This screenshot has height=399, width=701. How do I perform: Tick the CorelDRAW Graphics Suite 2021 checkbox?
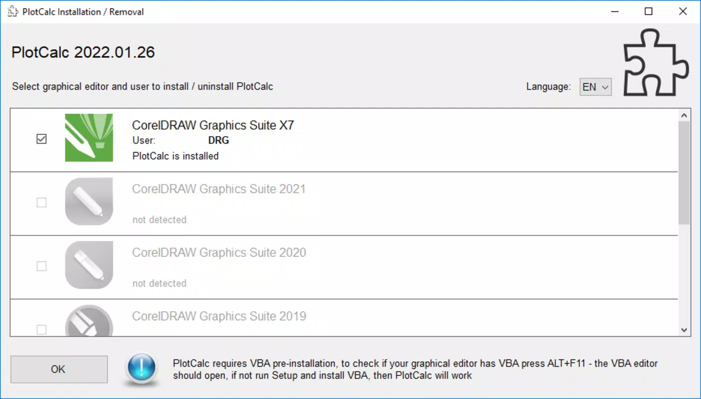click(41, 202)
